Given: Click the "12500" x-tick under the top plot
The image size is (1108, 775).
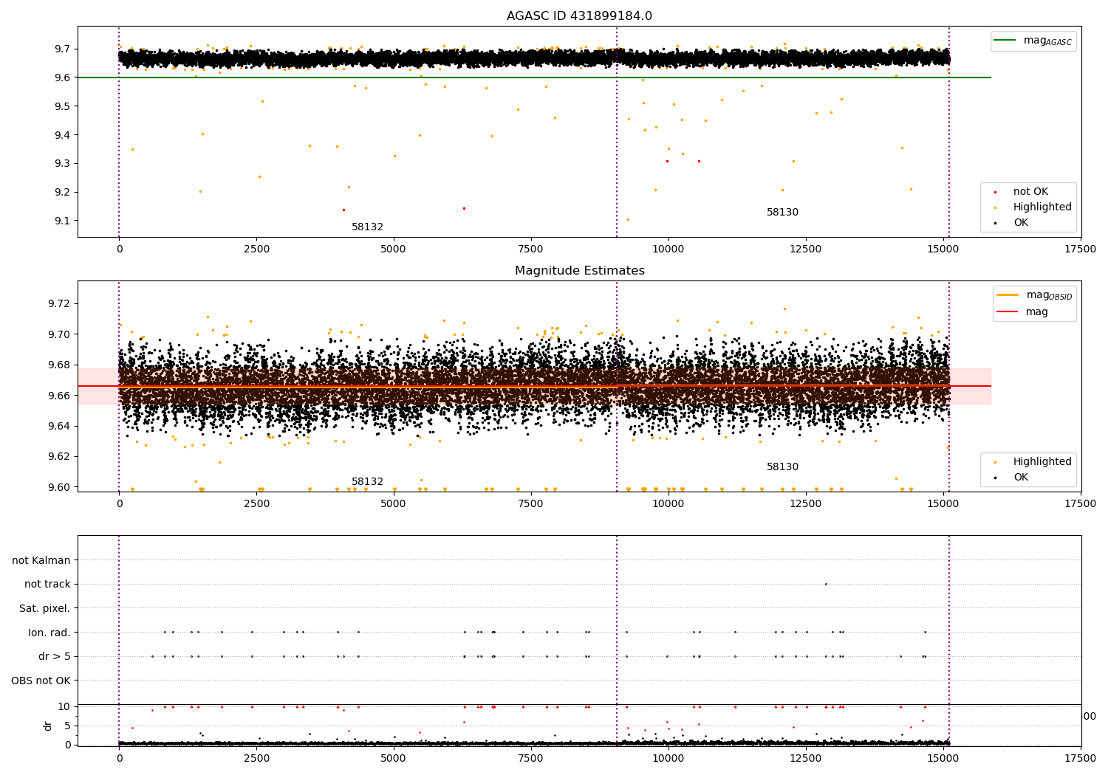Looking at the screenshot, I should click(806, 249).
